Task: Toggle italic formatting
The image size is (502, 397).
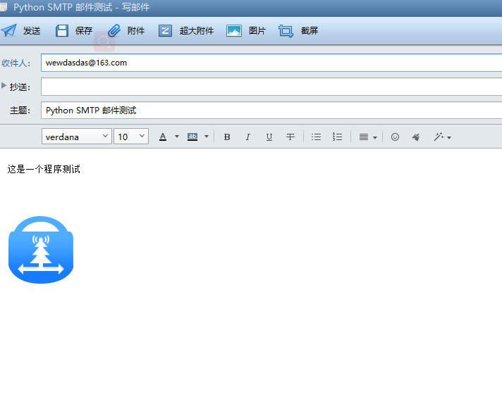Action: 247,137
